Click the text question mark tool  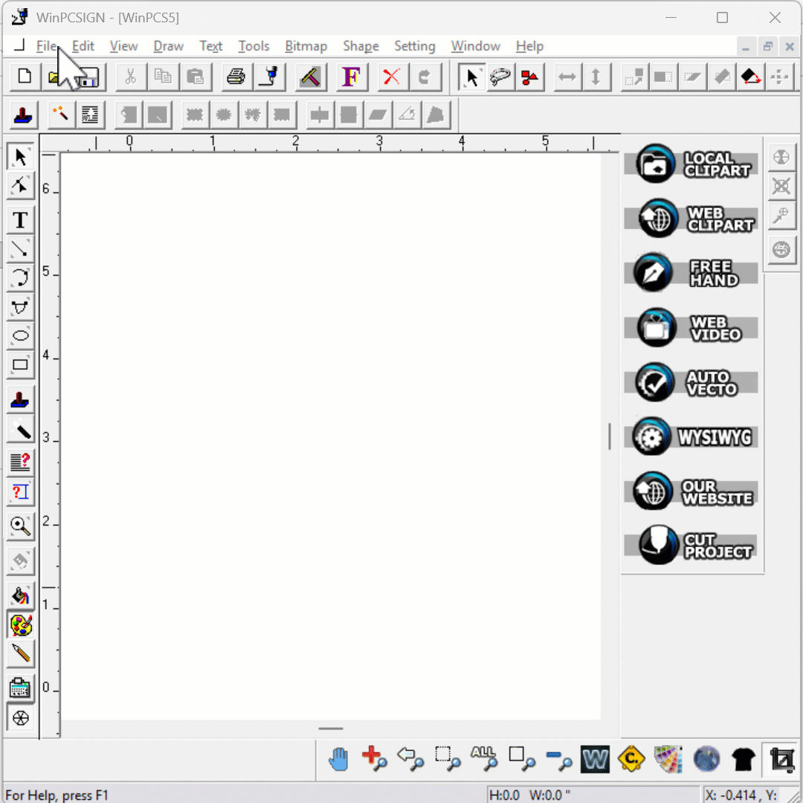tap(21, 462)
